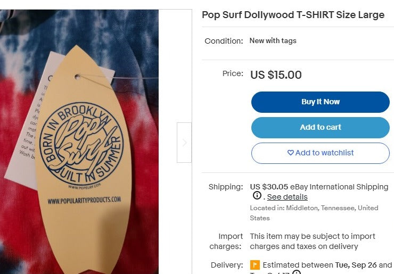Click the orange delivery flag icon

click(255, 265)
